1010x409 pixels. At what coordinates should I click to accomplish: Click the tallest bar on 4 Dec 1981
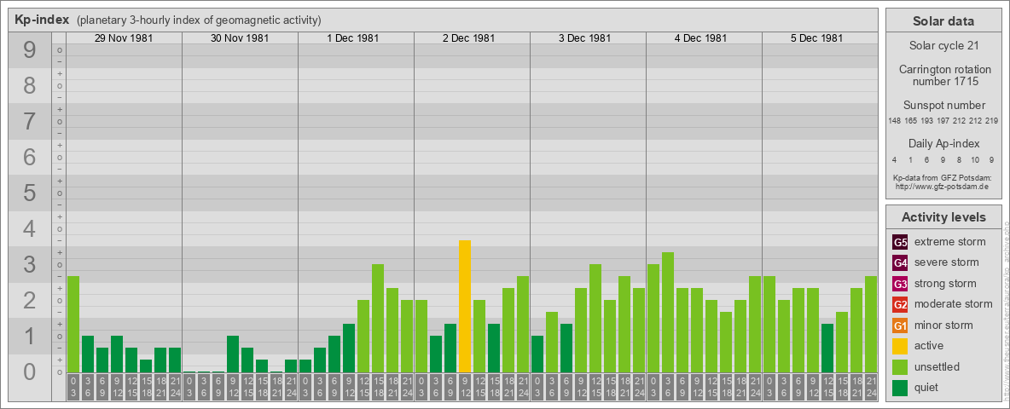(667, 312)
